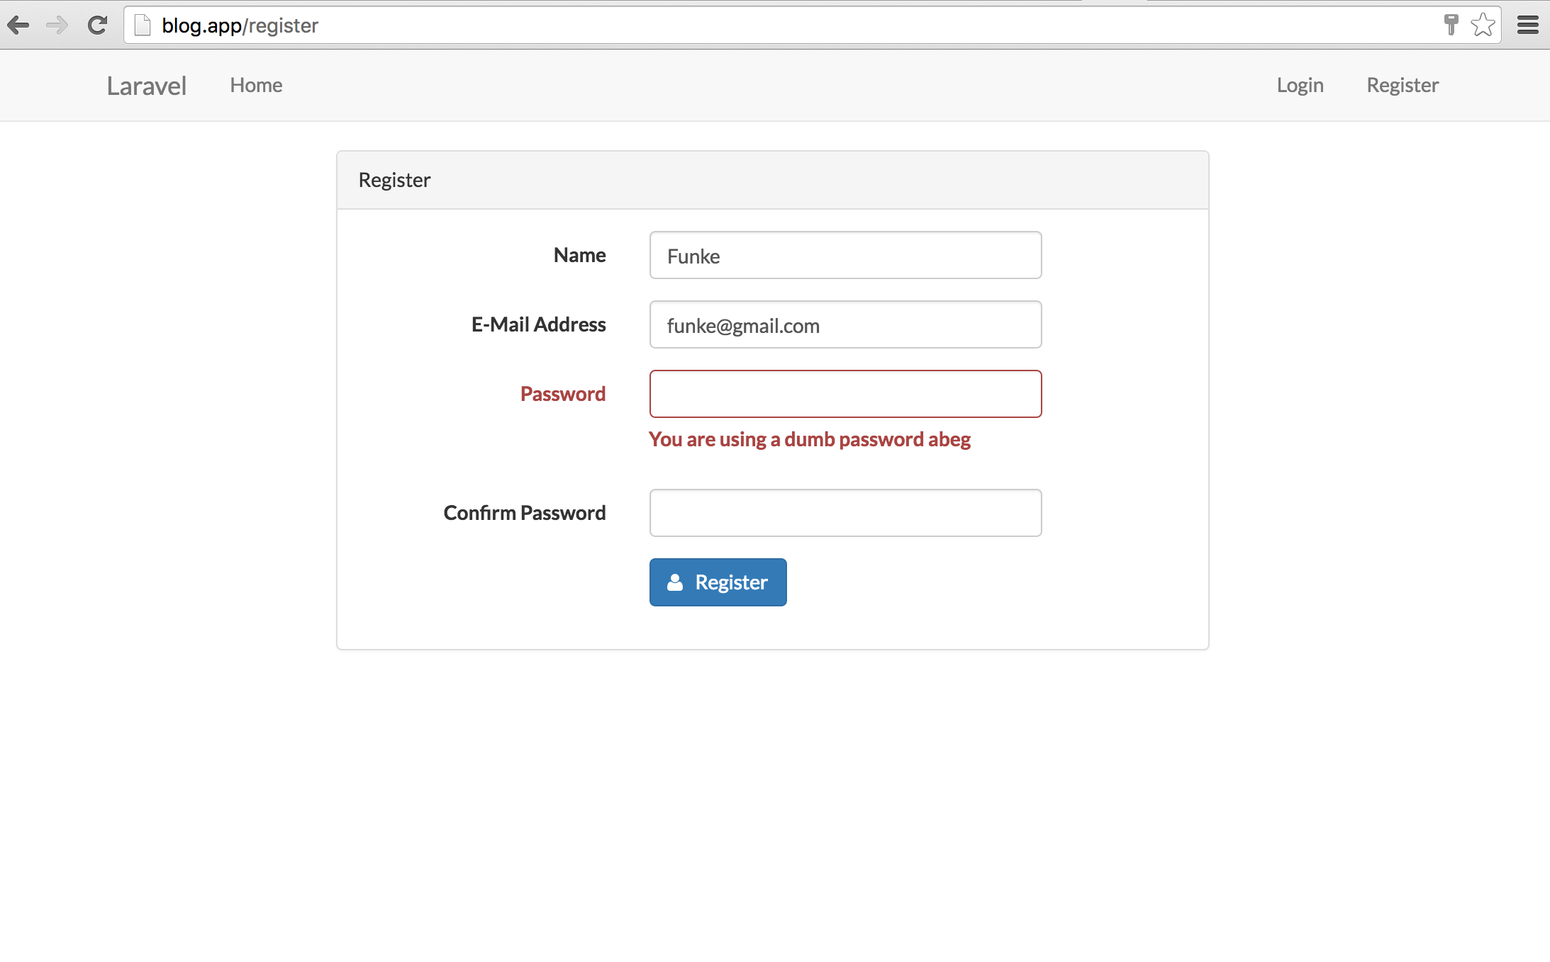This screenshot has width=1550, height=962.
Task: Click the user icon inside Register button
Action: click(x=675, y=582)
